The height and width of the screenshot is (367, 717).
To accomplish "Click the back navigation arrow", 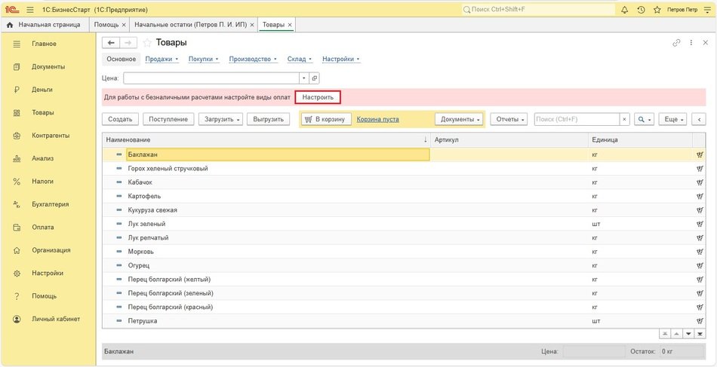I will (111, 43).
